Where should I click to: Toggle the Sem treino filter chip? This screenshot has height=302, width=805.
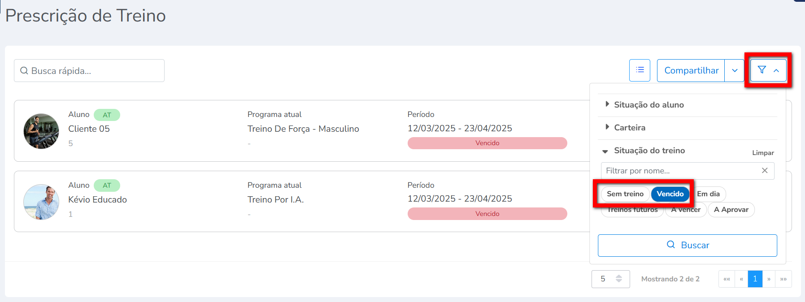point(625,194)
